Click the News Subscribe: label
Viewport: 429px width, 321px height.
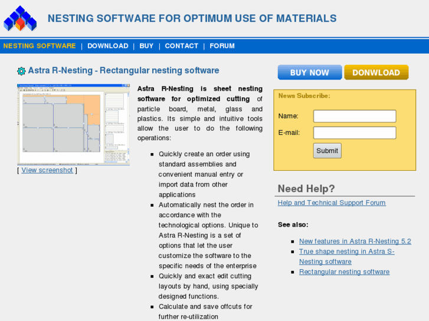point(304,96)
